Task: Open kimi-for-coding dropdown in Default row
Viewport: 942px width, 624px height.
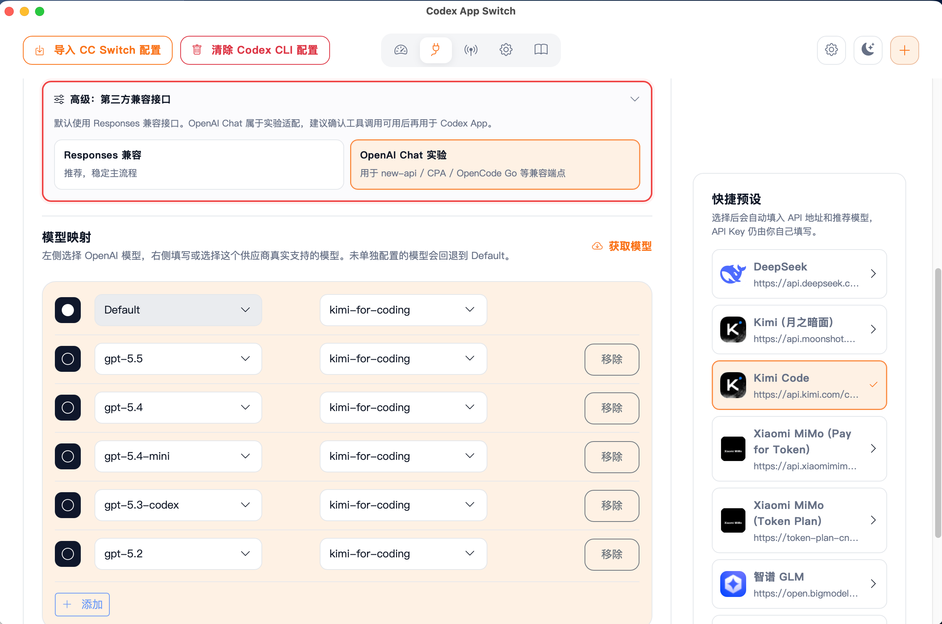Action: [x=404, y=310]
